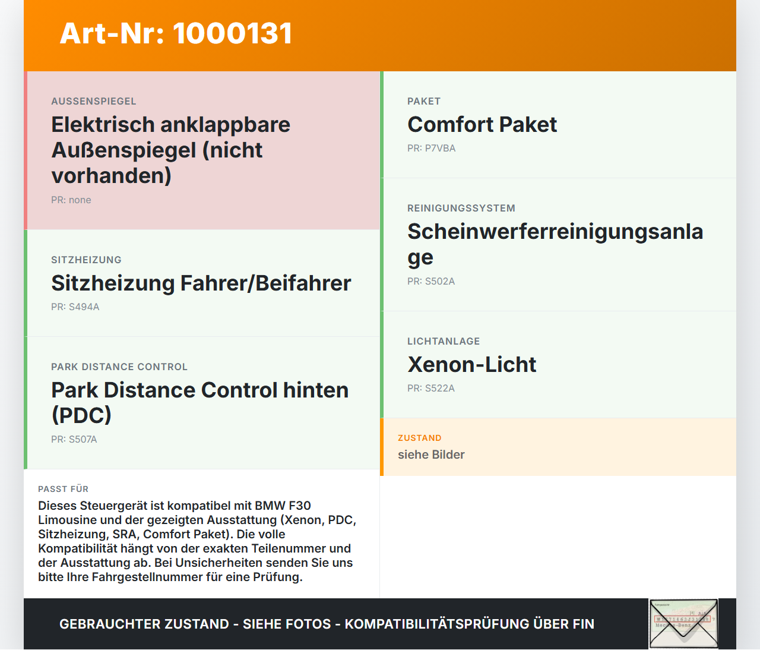Click the GEBRAUCHTER ZUSTAND footer banner text
This screenshot has height=650, width=760.
click(x=327, y=624)
